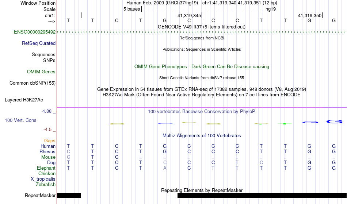Click the orange Gaps label
Viewport: 347px width, 204px height.
point(50,141)
